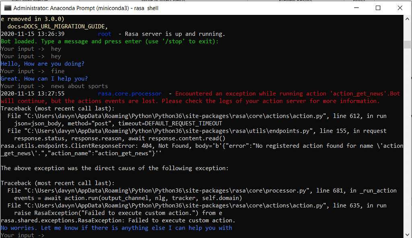Click the blue 'root' logger name
This screenshot has height=238, width=412.
pos(105,34)
